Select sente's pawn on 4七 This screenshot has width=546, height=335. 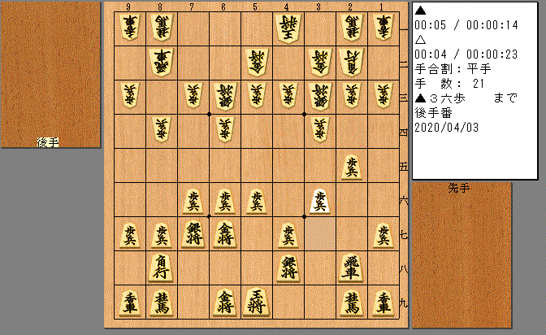(288, 235)
